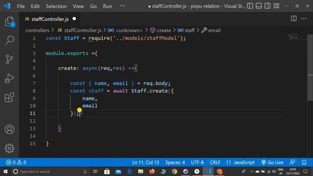Image resolution: width=313 pixels, height=176 pixels.
Task: Click line number 5 in gutter
Action: (34, 68)
